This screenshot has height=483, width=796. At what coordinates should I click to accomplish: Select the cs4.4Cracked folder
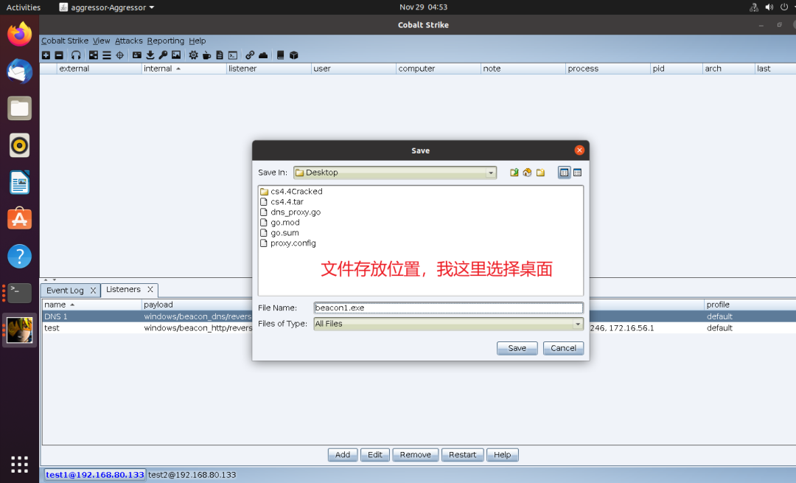coord(291,192)
